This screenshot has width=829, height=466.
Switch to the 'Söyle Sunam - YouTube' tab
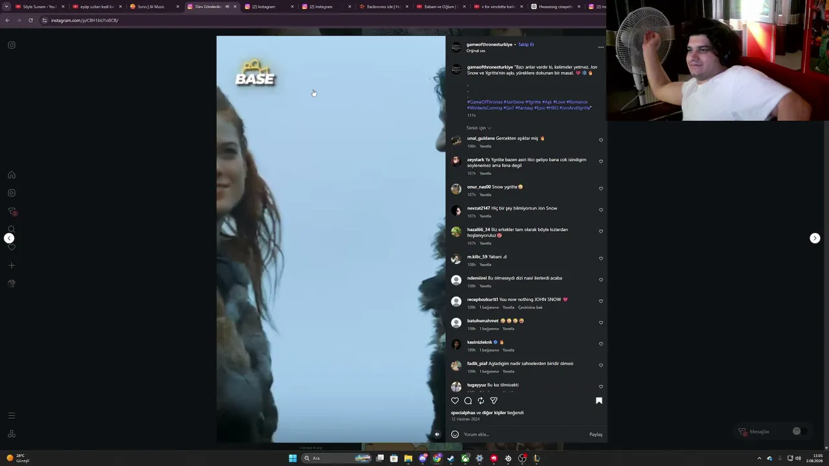point(39,6)
